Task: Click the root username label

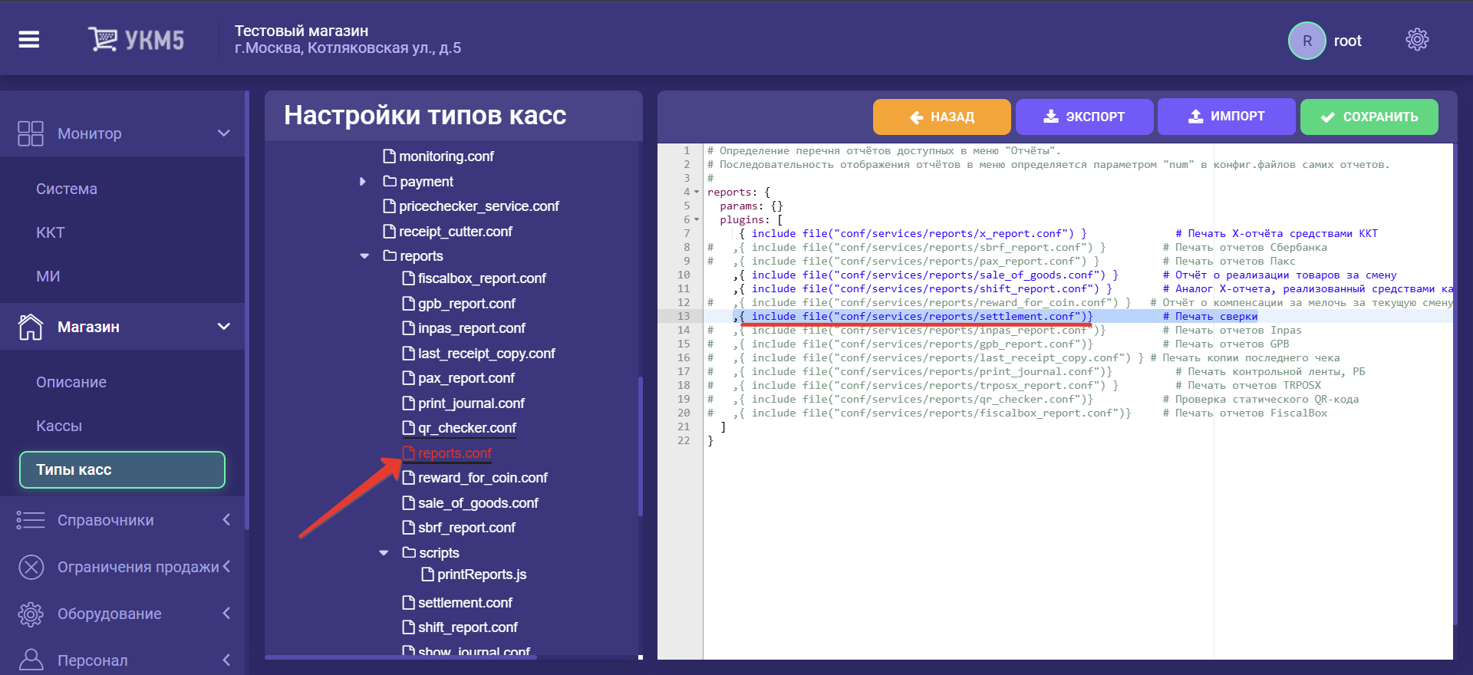Action: point(1347,41)
